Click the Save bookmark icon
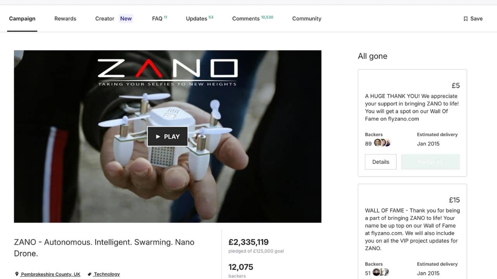Screen dimensions: 497x279 (x=466, y=19)
